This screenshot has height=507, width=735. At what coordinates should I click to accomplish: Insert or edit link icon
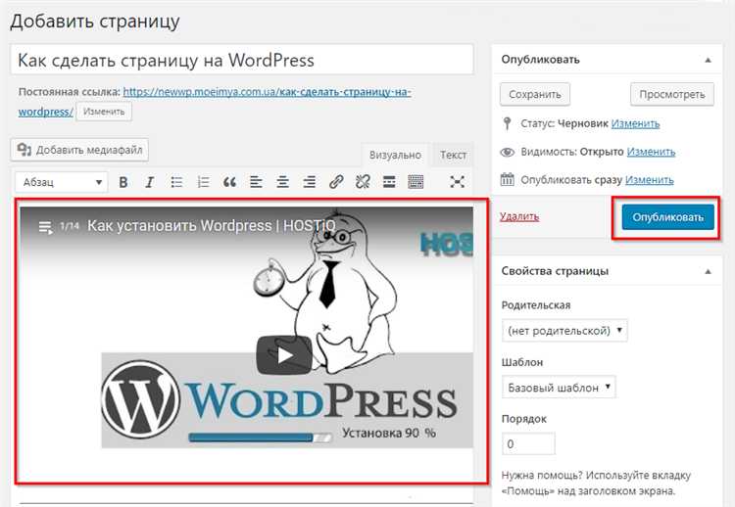coord(336,182)
